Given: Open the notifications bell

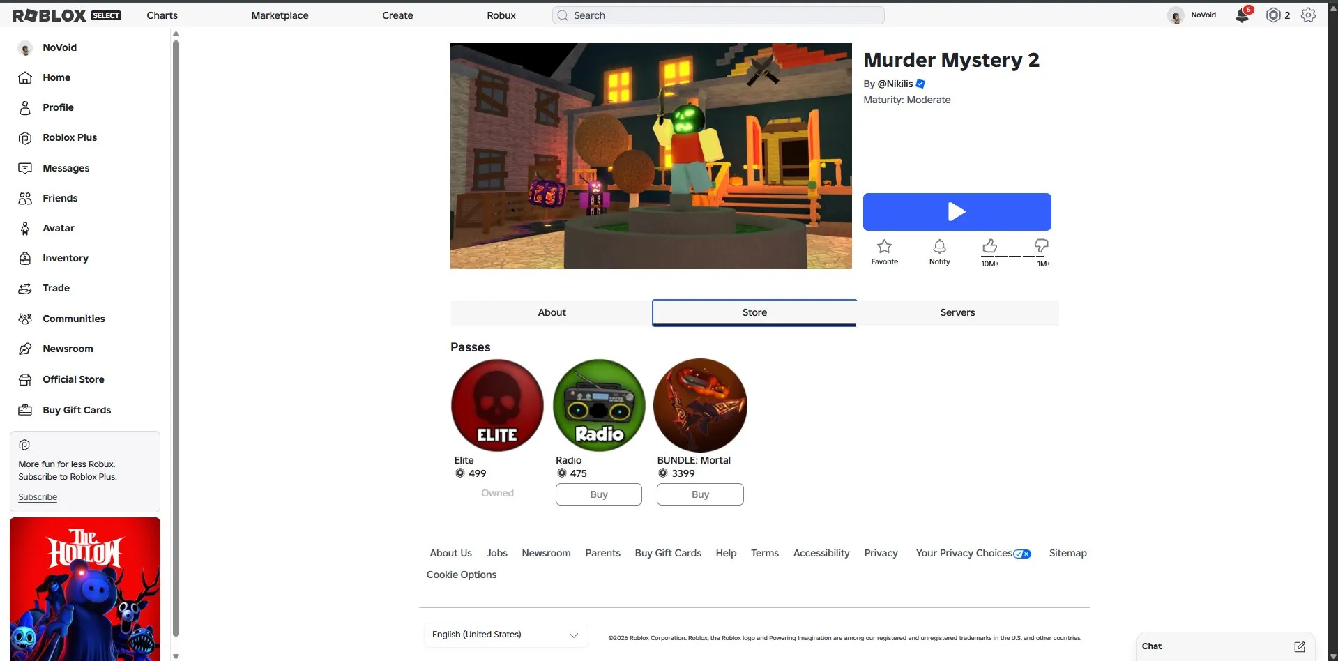Looking at the screenshot, I should (1242, 15).
